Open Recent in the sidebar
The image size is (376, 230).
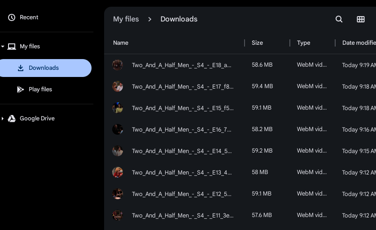(29, 17)
